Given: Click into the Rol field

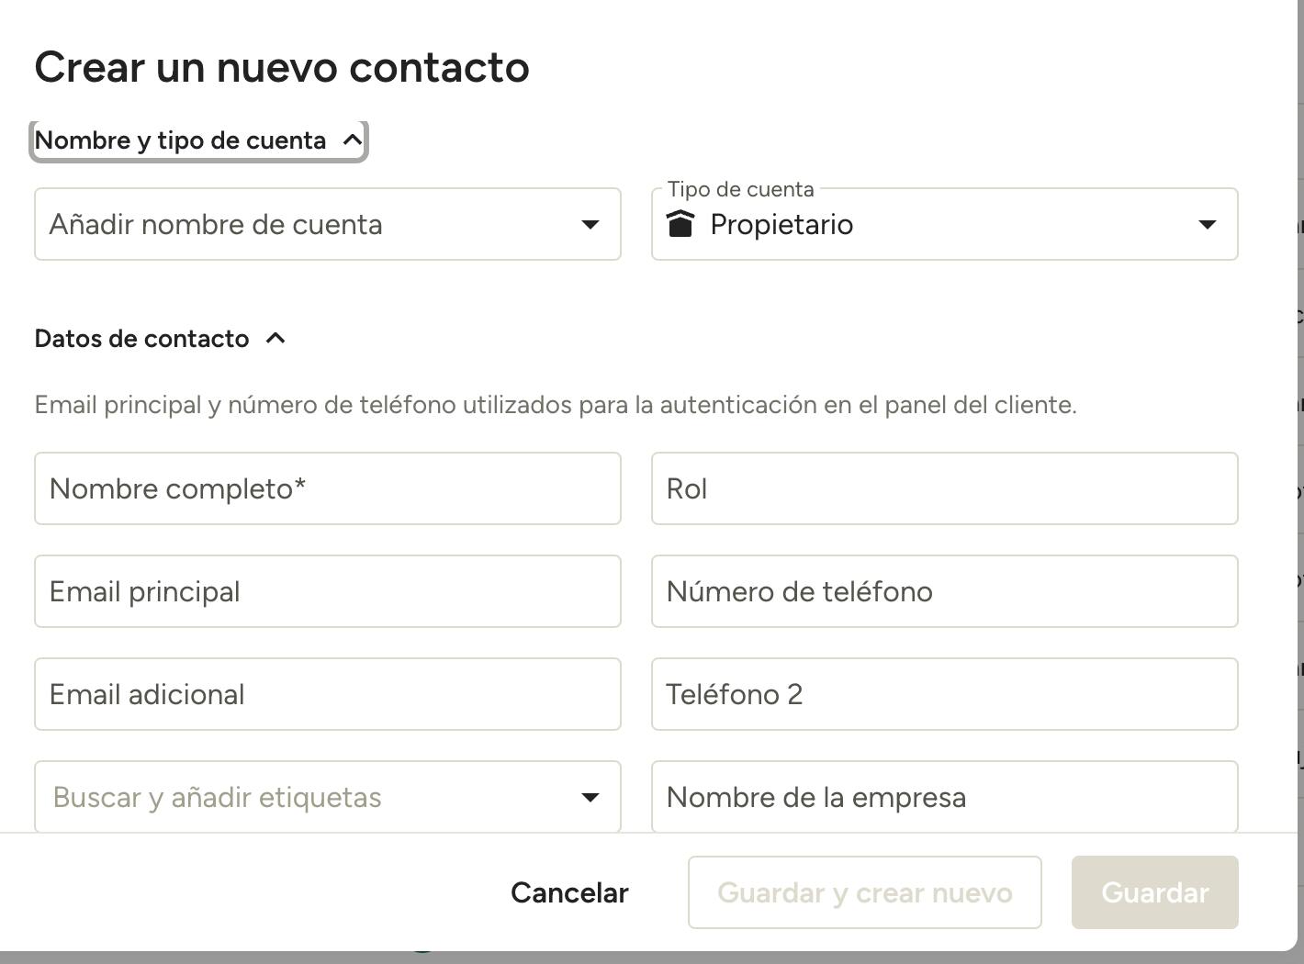Looking at the screenshot, I should 945,488.
